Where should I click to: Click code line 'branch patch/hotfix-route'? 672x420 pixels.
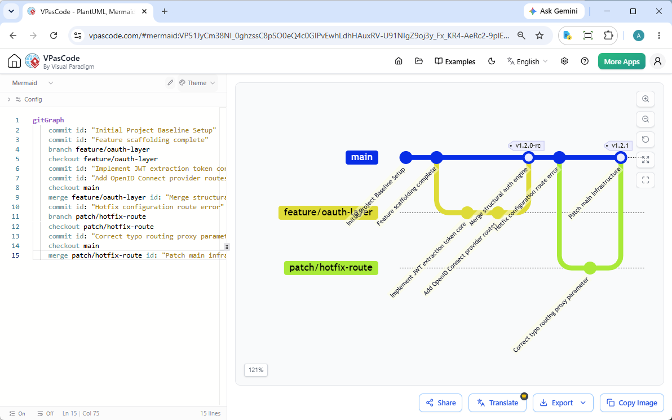point(98,216)
